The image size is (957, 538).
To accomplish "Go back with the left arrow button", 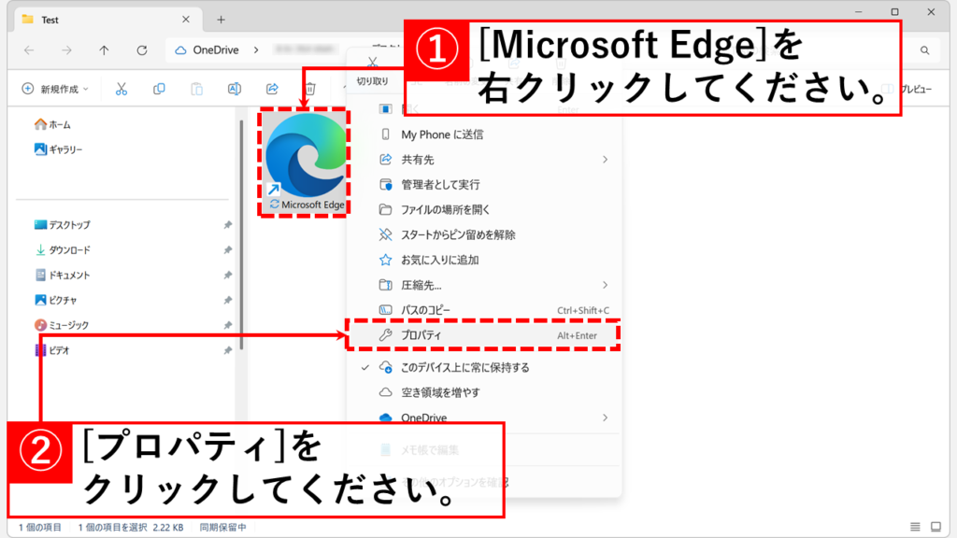I will pos(29,50).
